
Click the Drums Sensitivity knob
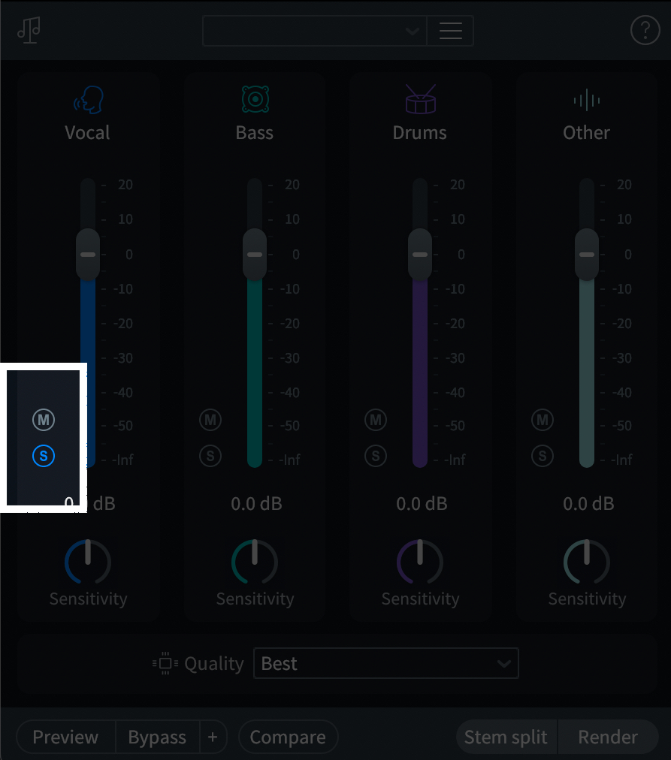point(420,561)
